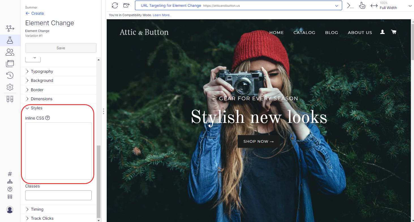Open the code console icon
This screenshot has height=222, width=414.
pos(350,5)
